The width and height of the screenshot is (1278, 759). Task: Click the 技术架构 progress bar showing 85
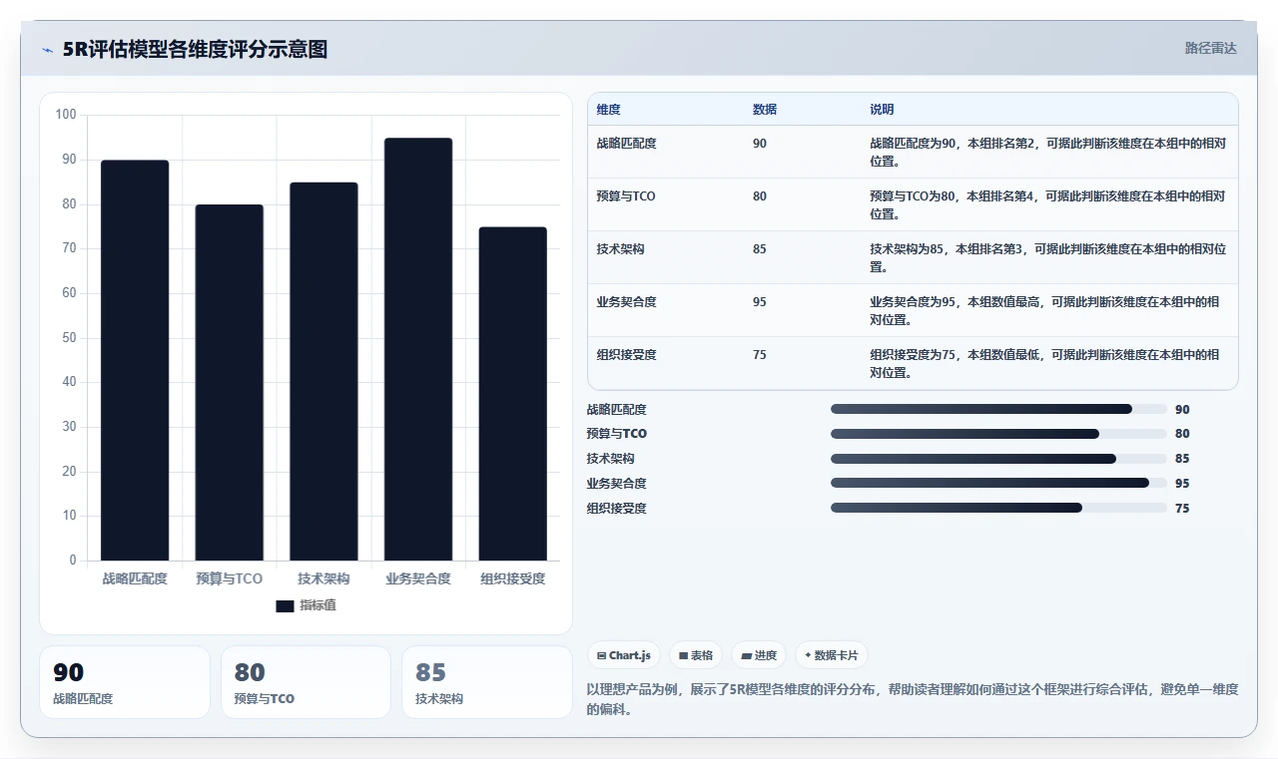click(x=998, y=459)
